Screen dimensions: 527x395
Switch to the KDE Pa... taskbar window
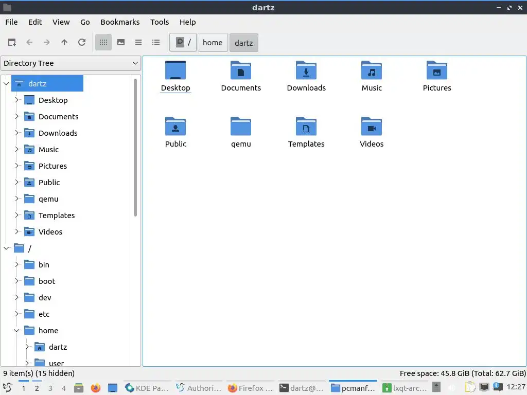pos(147,388)
